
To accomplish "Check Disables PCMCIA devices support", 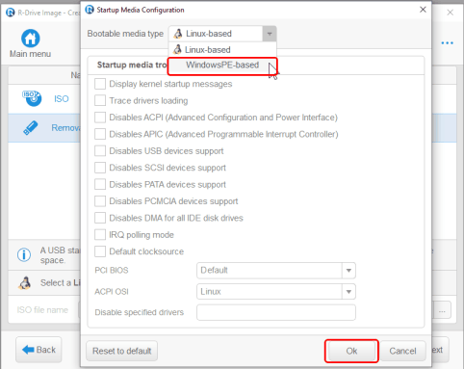I will (x=100, y=201).
